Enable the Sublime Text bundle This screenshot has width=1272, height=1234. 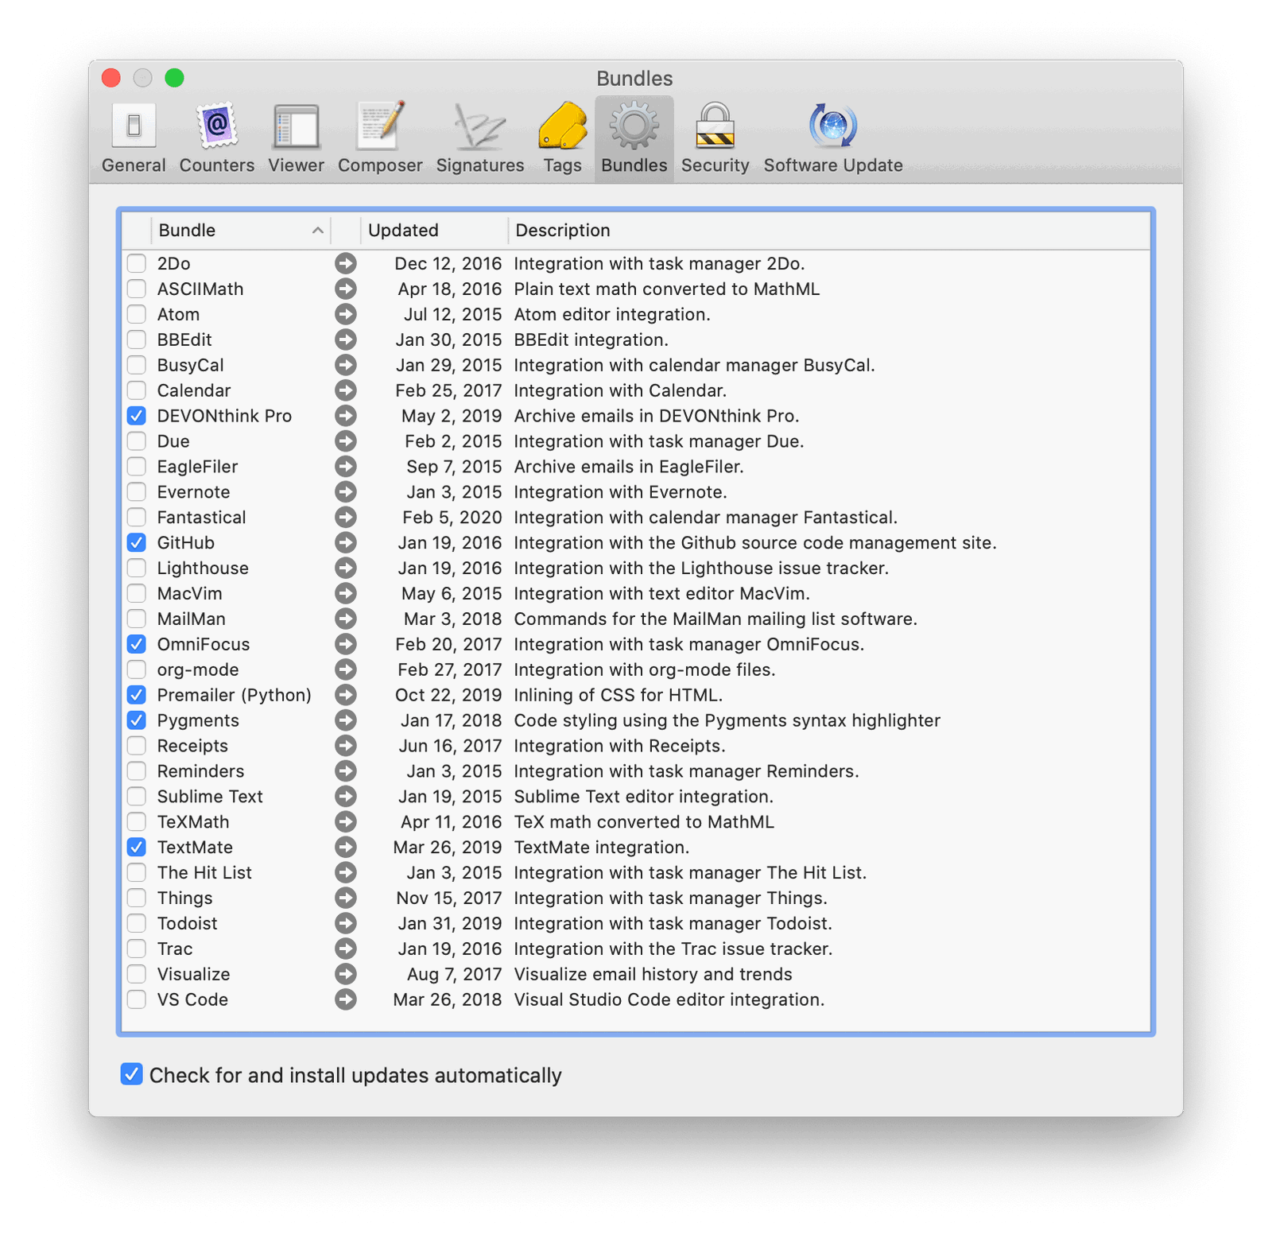point(137,797)
